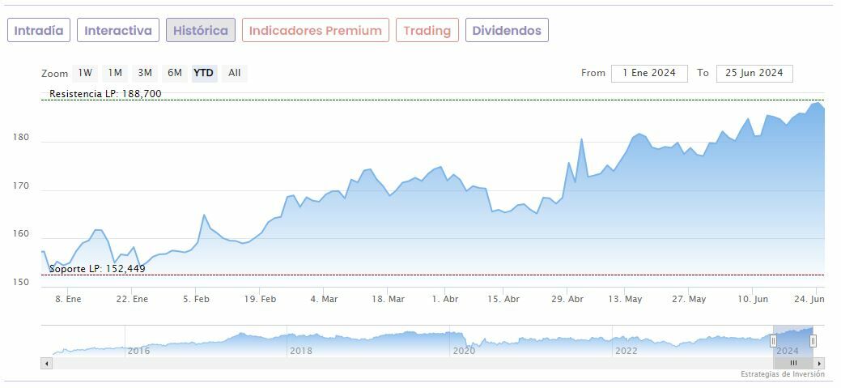
Task: Switch to the Interactiva tab
Action: coord(118,31)
